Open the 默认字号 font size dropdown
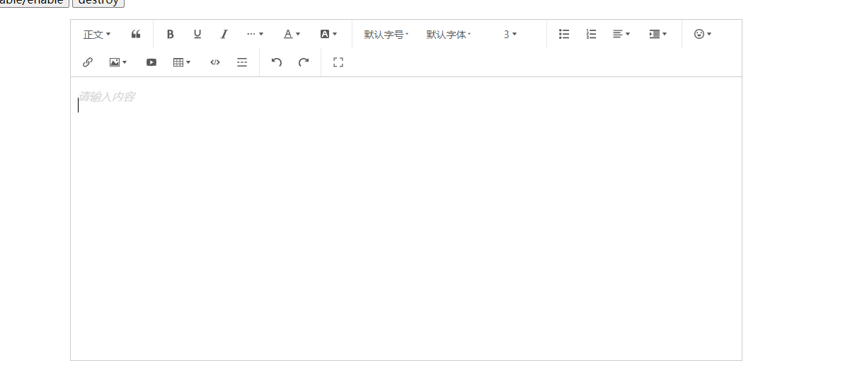The height and width of the screenshot is (370, 850). [x=386, y=34]
